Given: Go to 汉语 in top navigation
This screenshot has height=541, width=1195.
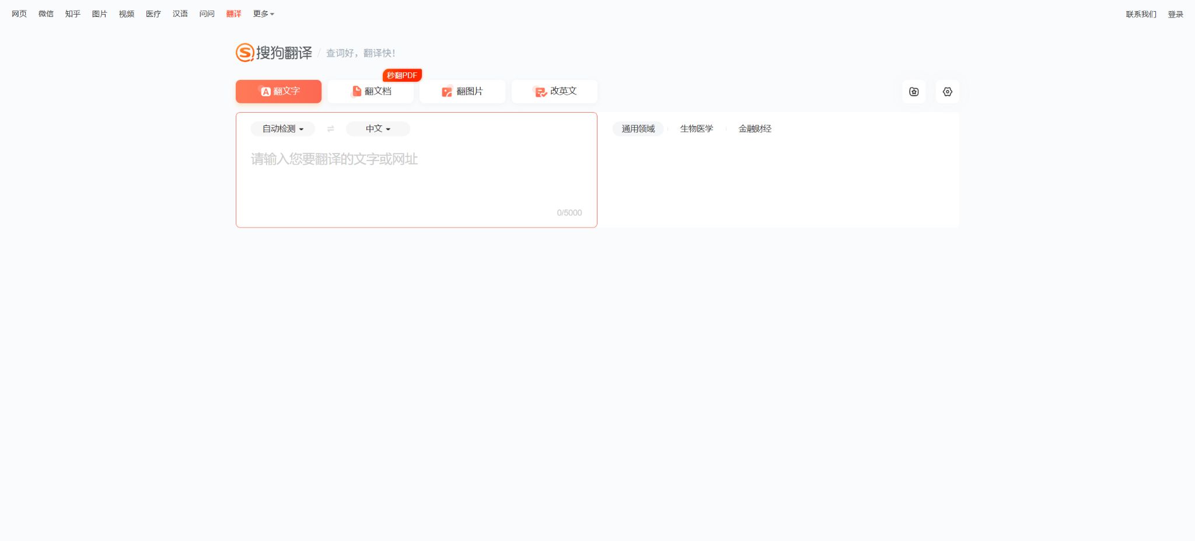Looking at the screenshot, I should coord(180,13).
